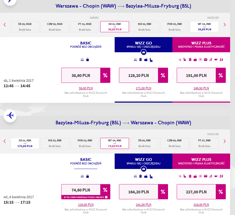This screenshot has width=235, height=215.
Task: Click the thumbs-up badge on return WIZZ GO
Action: coord(144,169)
